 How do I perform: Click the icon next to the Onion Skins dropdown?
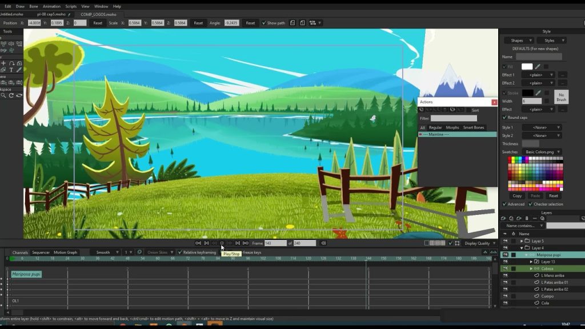pos(139,252)
